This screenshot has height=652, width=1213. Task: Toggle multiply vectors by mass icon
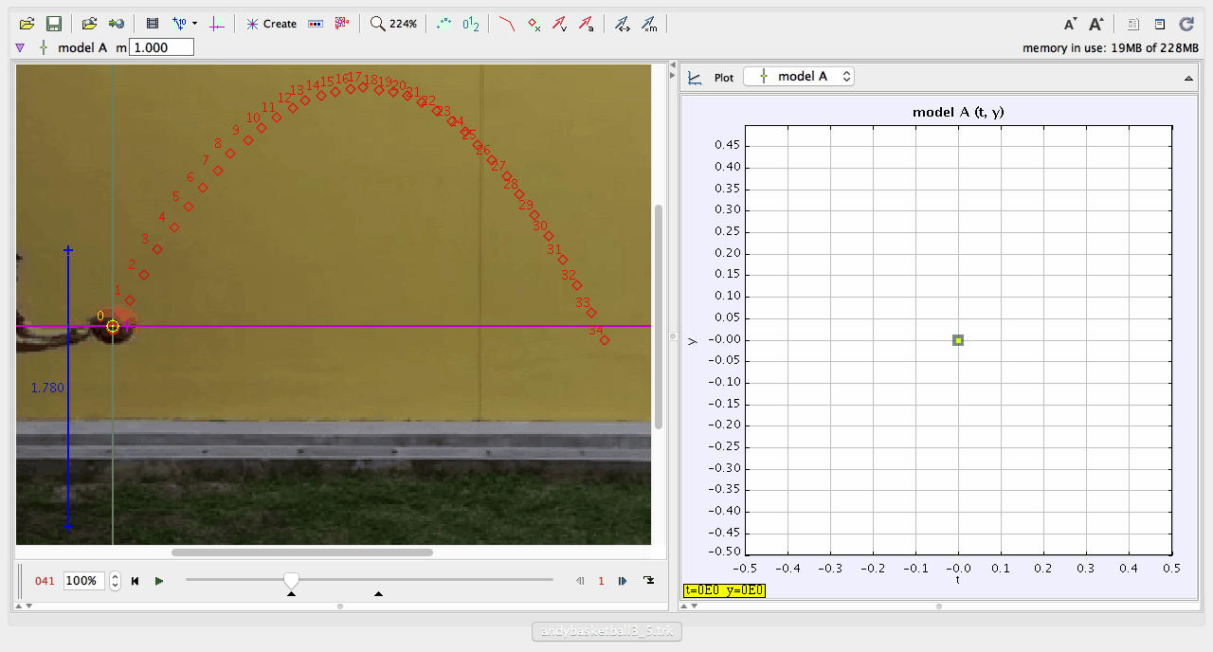coord(649,24)
